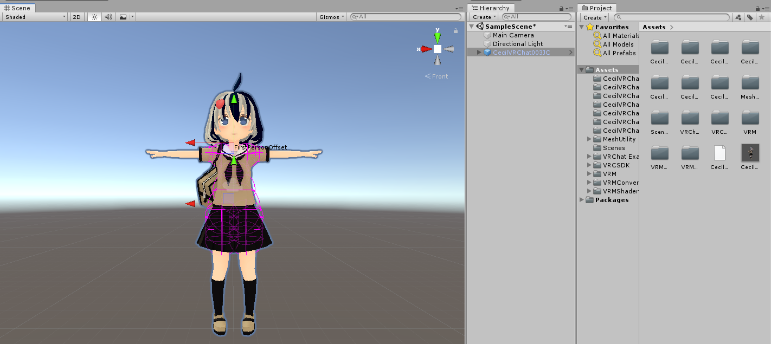Image resolution: width=771 pixels, height=344 pixels.
Task: Collapse the Favorites section arrow
Action: point(582,27)
